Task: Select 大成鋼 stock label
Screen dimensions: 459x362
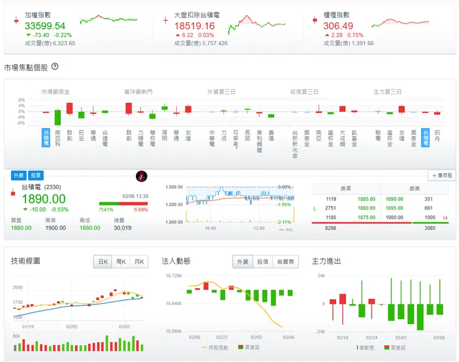Action: [342, 138]
